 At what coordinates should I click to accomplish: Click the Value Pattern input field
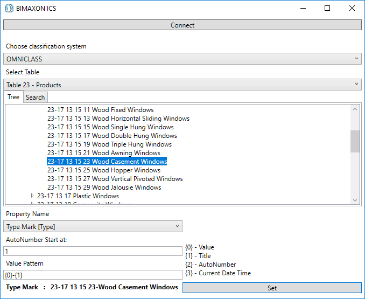point(93,275)
